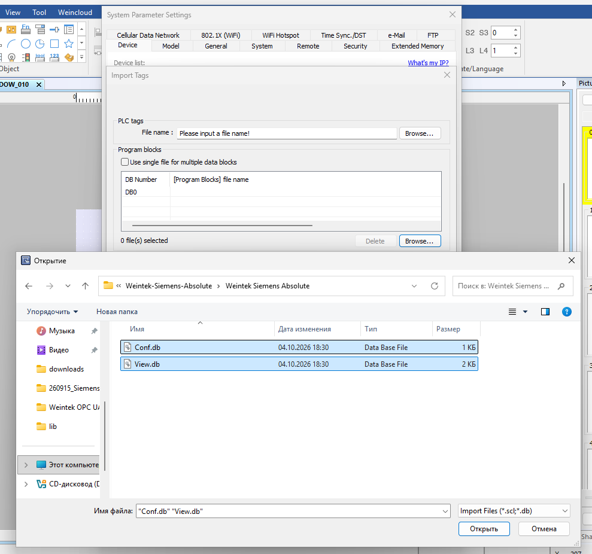This screenshot has height=554, width=592.
Task: Select the rectangle drawing tool
Action: pyautogui.click(x=54, y=44)
